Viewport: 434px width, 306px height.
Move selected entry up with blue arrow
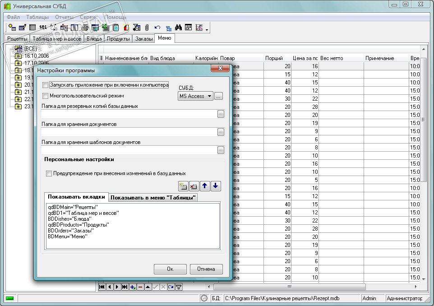coord(205,186)
